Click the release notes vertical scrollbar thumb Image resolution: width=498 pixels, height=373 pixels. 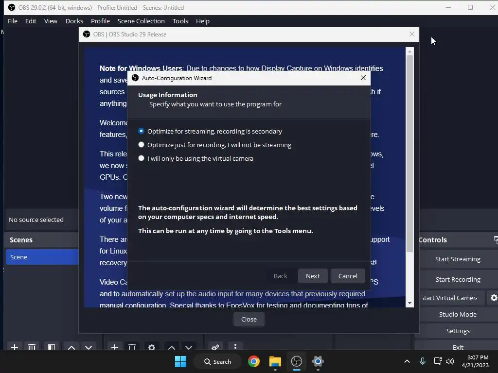409,153
